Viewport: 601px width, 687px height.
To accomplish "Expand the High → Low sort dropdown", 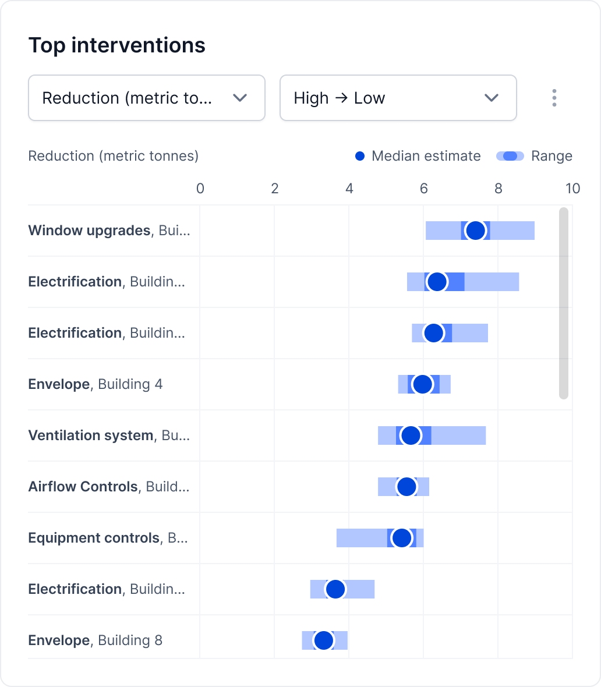I will 398,98.
